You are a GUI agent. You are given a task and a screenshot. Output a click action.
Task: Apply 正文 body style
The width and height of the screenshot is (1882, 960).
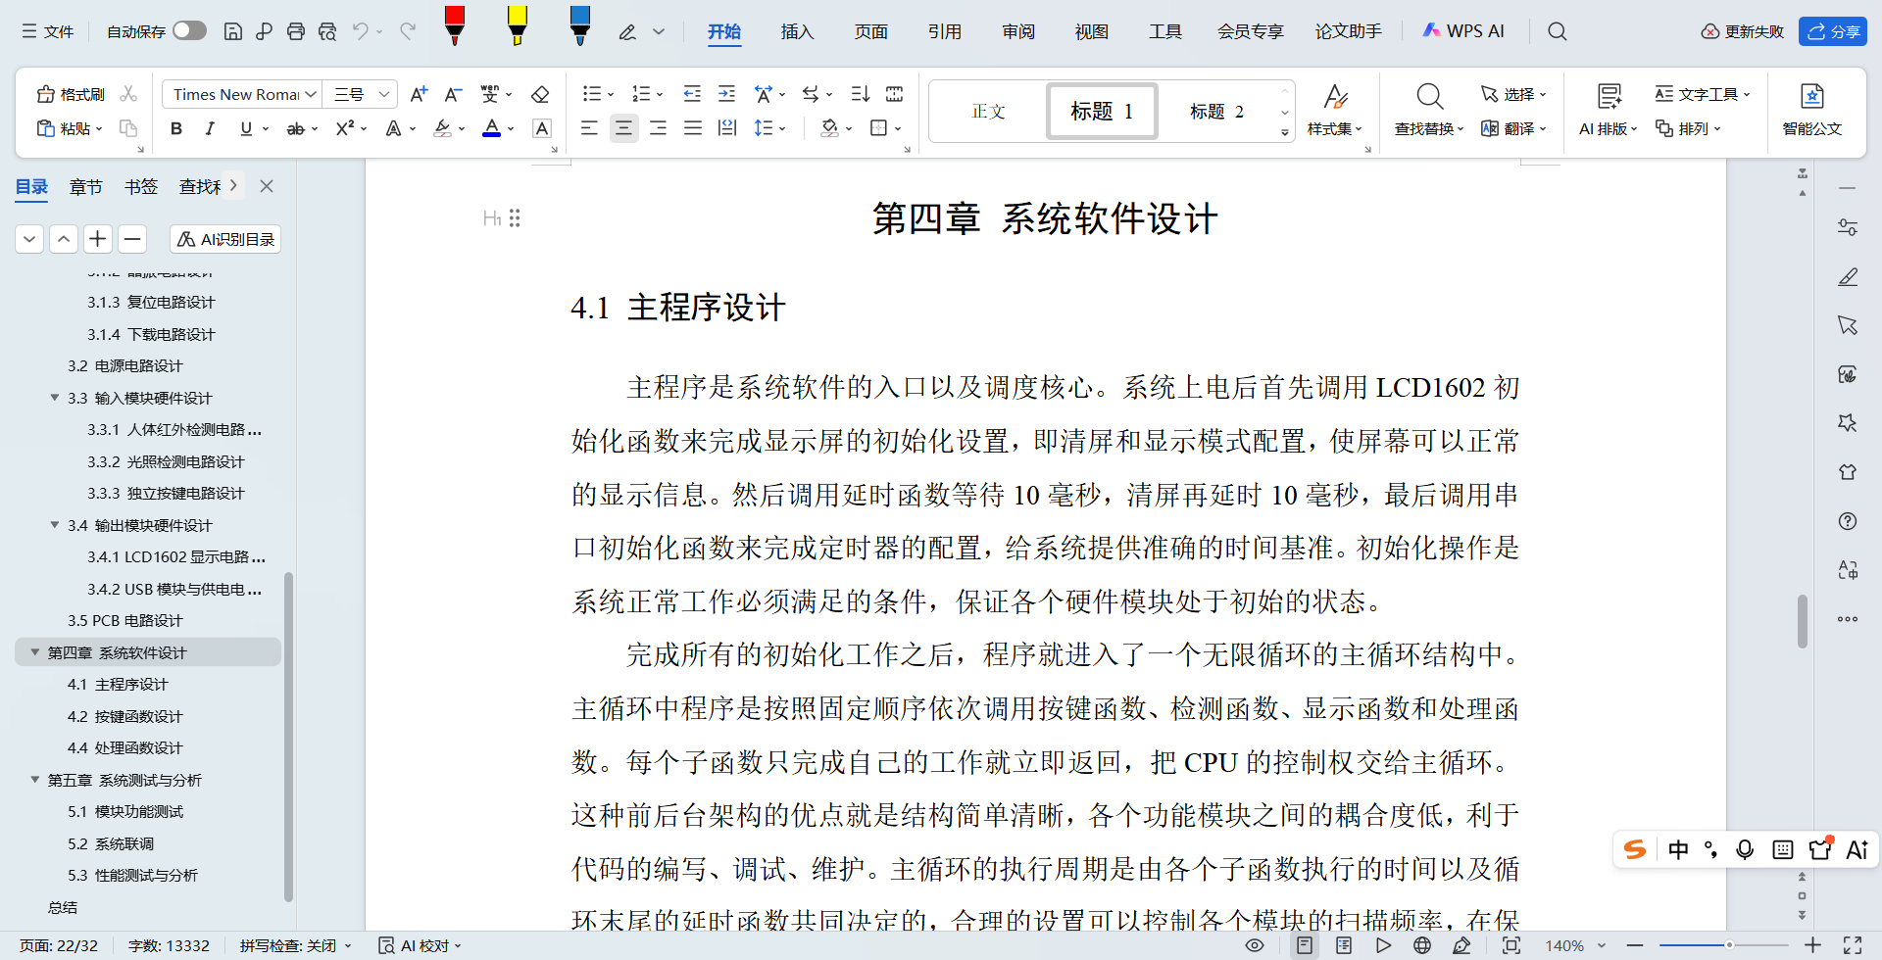click(x=988, y=111)
